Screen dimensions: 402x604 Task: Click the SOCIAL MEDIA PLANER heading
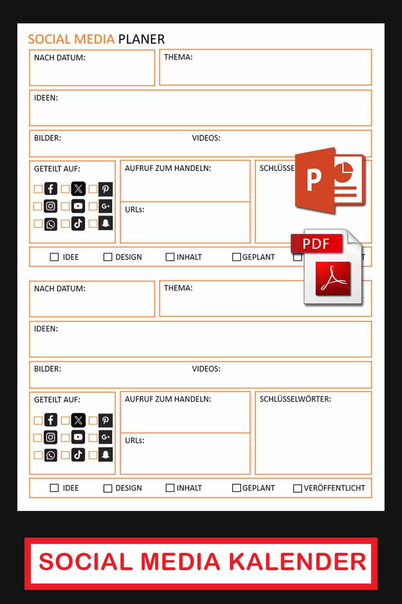click(96, 39)
